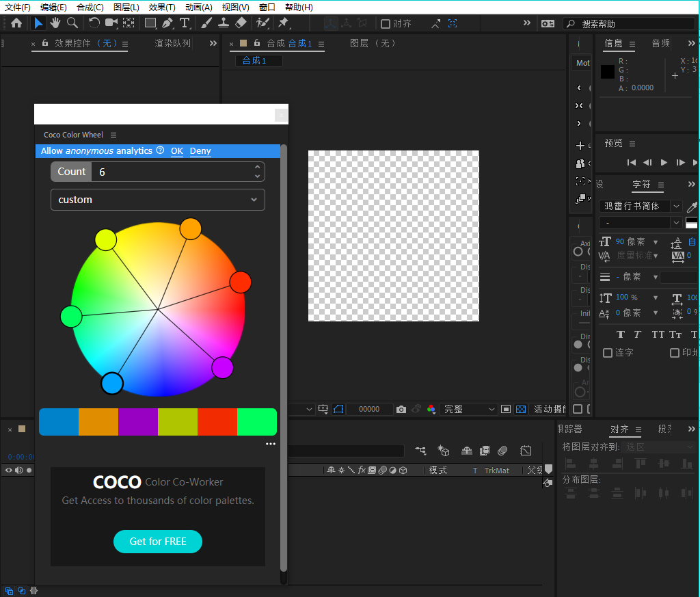The height and width of the screenshot is (597, 700).
Task: Open the 合成(C) menu
Action: pyautogui.click(x=90, y=7)
